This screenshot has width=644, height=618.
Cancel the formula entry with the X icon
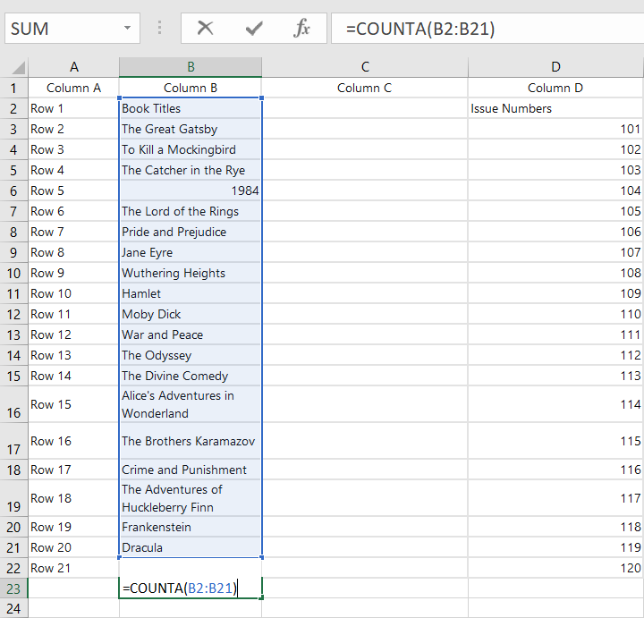tap(205, 29)
